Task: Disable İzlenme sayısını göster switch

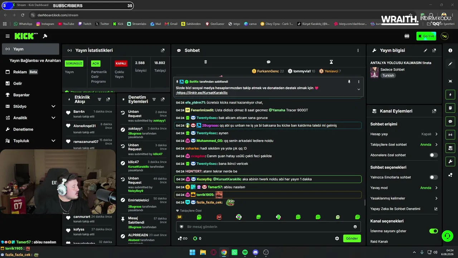Action: point(433,231)
